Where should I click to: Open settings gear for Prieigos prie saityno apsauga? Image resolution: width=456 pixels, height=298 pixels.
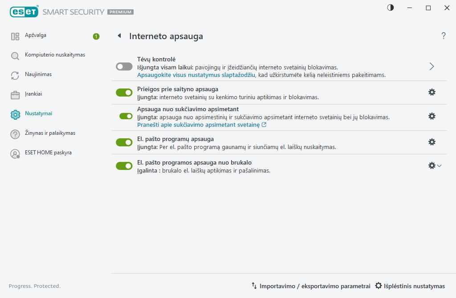pos(432,92)
